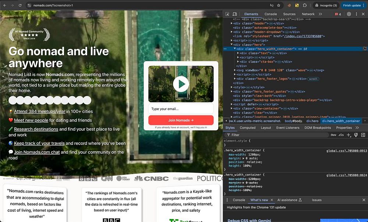Switch to the top Console panel tab

[x=270, y=14]
